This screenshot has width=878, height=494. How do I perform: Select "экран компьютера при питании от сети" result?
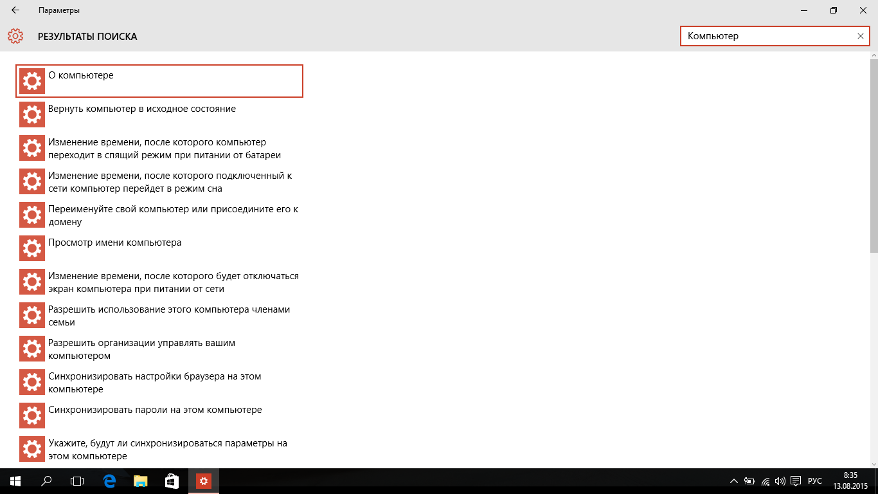click(159, 282)
